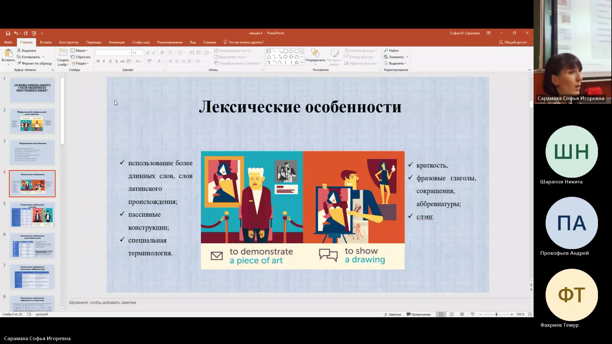Switch to the Конструктор ribbon tab

click(x=69, y=42)
